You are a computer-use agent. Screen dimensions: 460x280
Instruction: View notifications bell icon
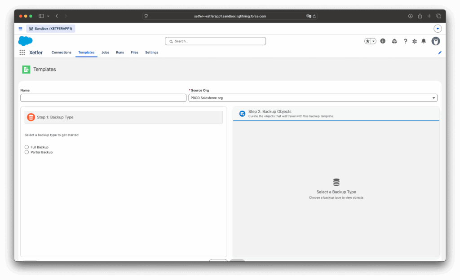point(424,41)
